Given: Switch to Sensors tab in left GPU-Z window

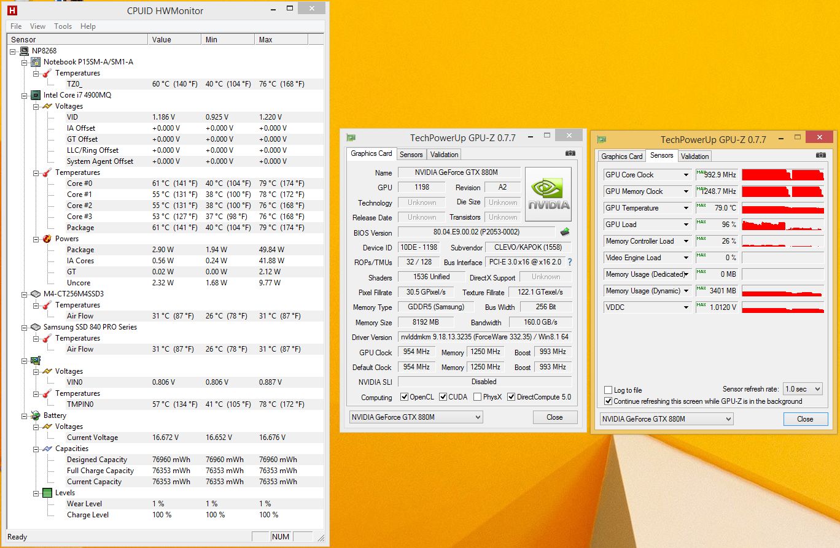Looking at the screenshot, I should click(411, 155).
